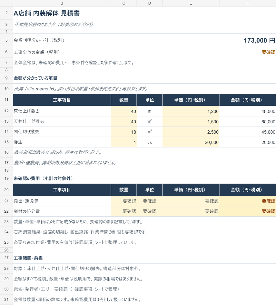This screenshot has height=305, width=276.
Task: Click quantity 40 for 床仕上げ撤去
Action: [123, 111]
